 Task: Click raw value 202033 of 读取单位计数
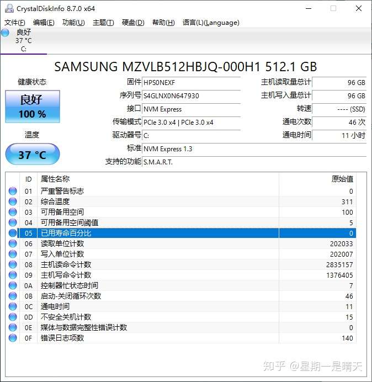[341, 243]
